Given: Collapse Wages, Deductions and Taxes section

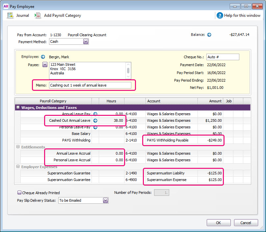Looking at the screenshot, I should 18,107.
